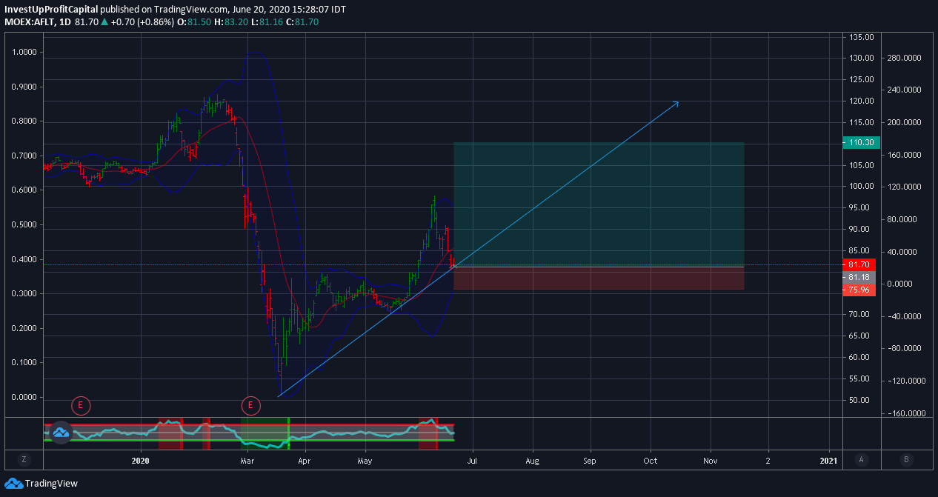Select the gray 81.18 entry price label
Image resolution: width=938 pixels, height=497 pixels.
[x=859, y=277]
